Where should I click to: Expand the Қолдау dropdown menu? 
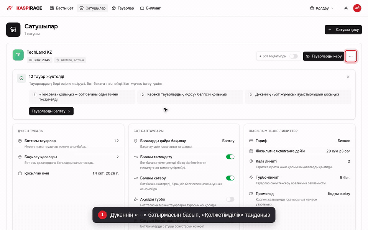click(x=322, y=8)
